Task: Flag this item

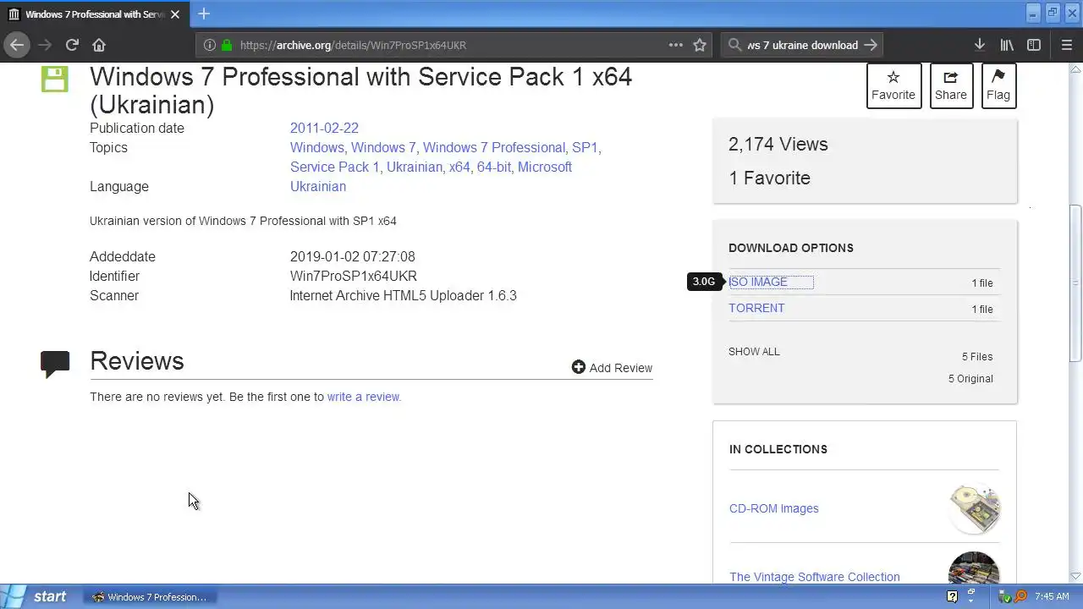Action: [998, 85]
